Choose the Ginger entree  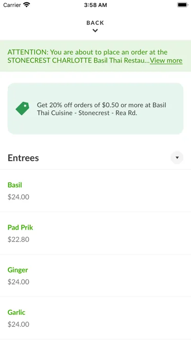tap(95, 276)
